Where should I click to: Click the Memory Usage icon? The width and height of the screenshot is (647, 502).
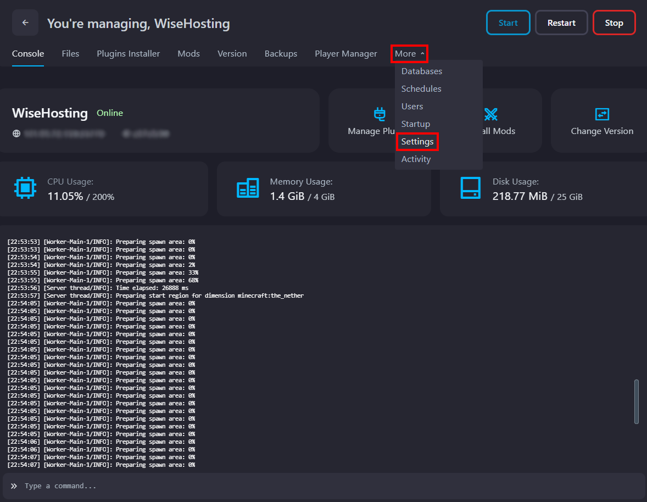[x=248, y=189]
